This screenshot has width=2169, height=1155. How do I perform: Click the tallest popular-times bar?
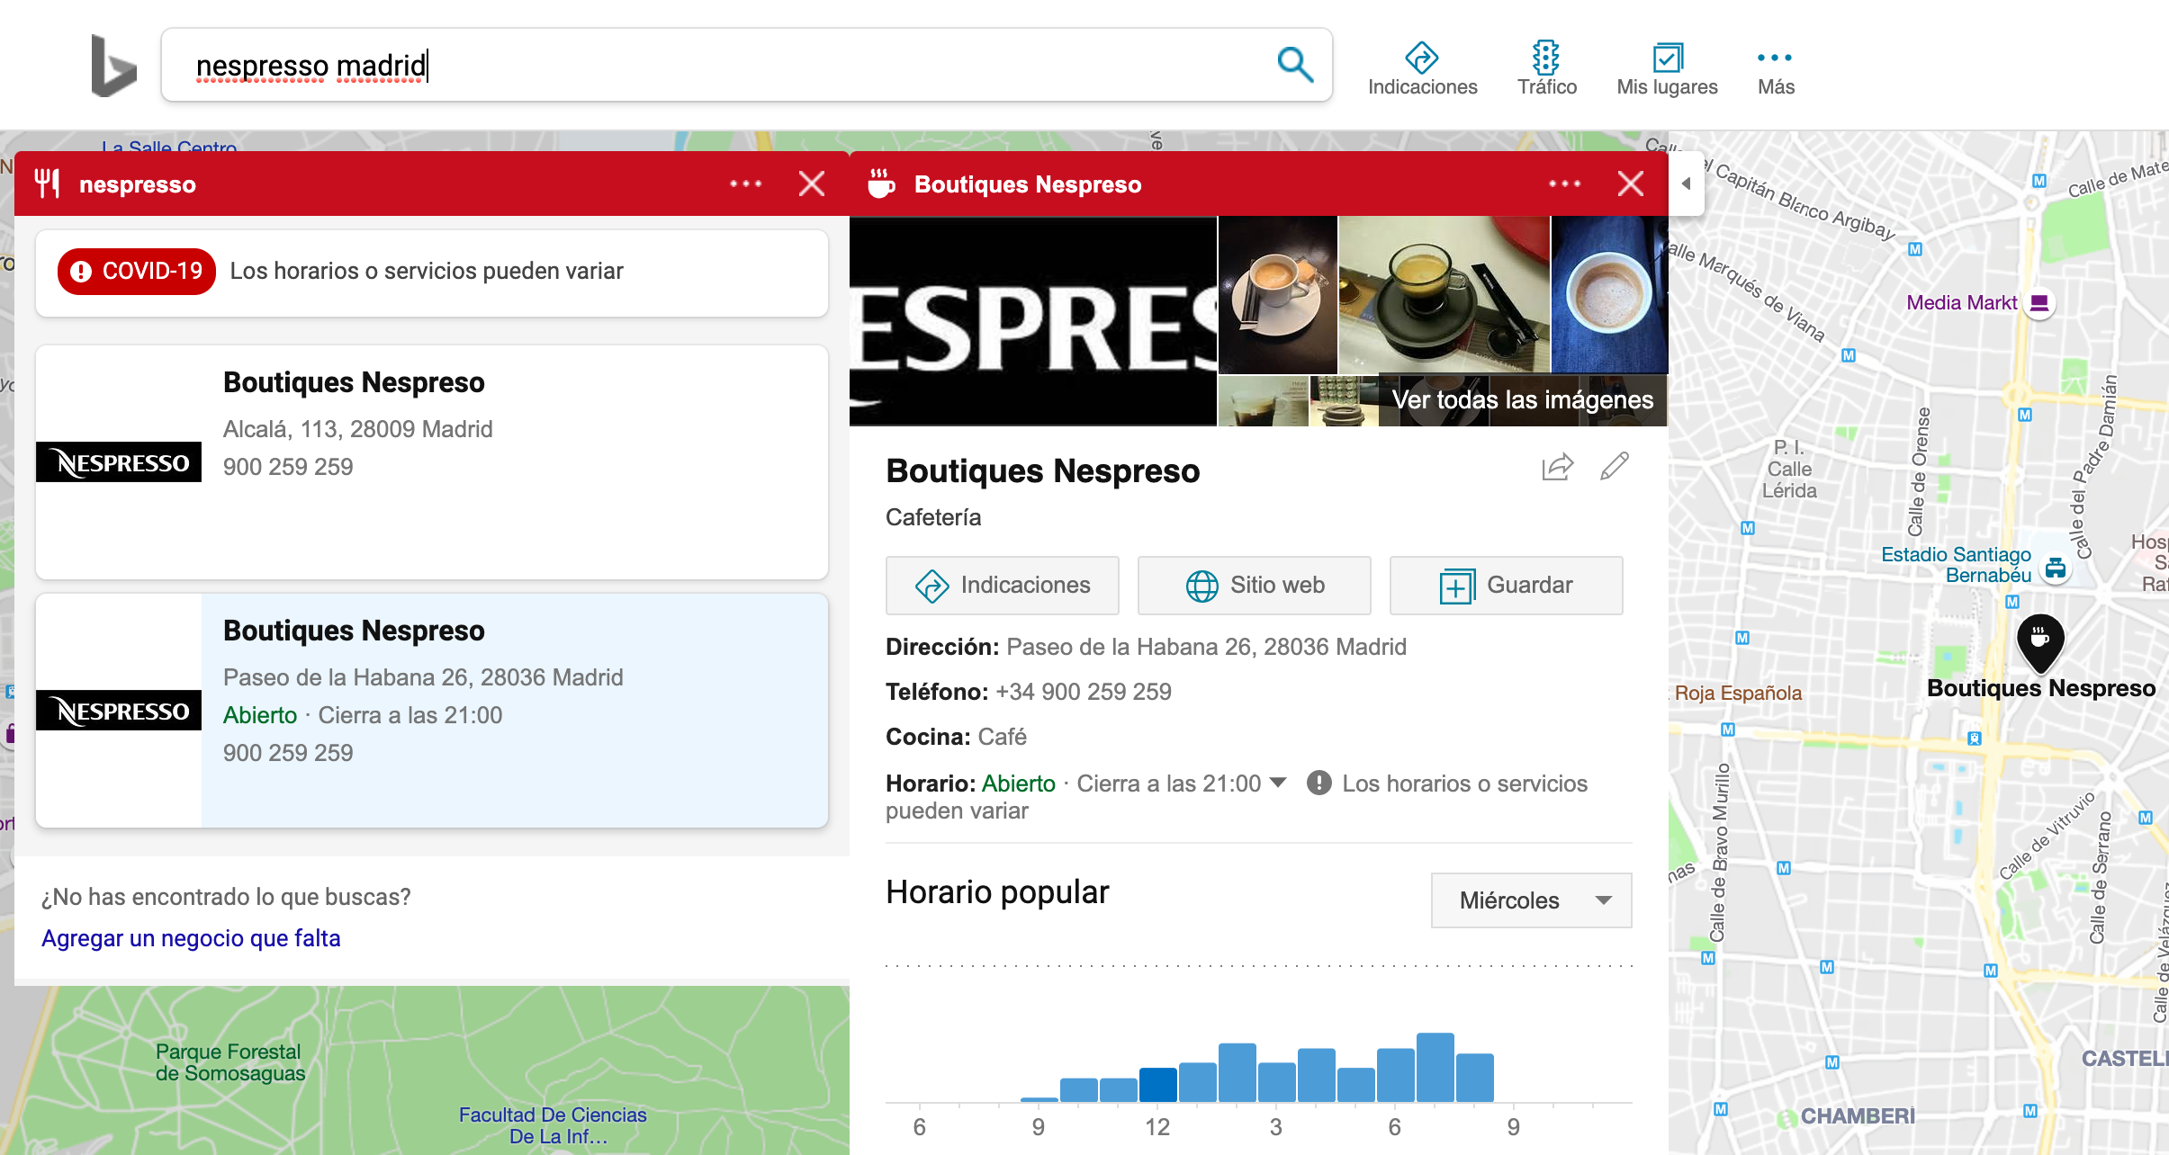1435,1068
